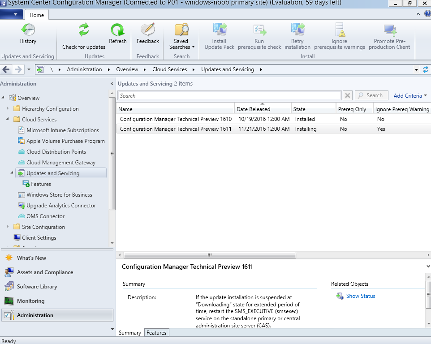Expand the Site Configuration folder
431x344 pixels.
(x=8, y=227)
